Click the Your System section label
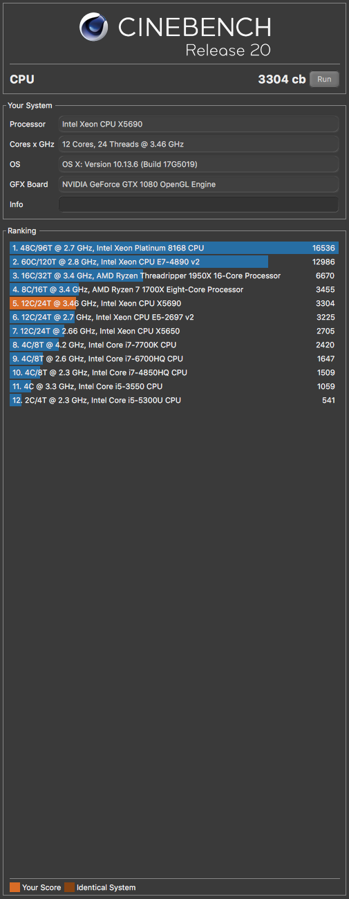 point(29,105)
